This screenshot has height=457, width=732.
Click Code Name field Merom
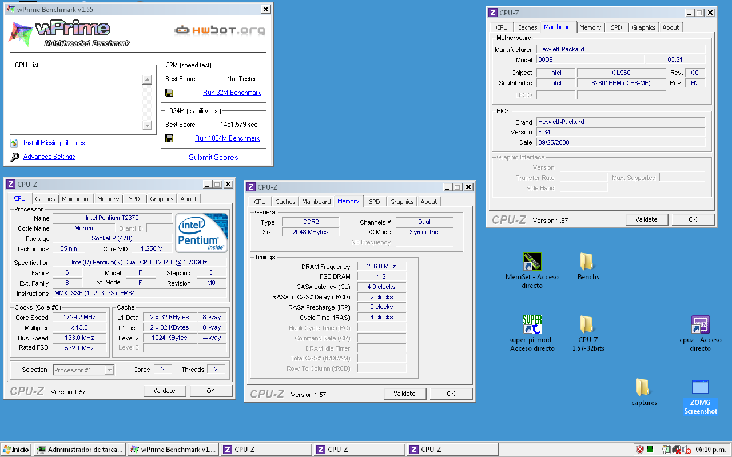click(x=83, y=228)
